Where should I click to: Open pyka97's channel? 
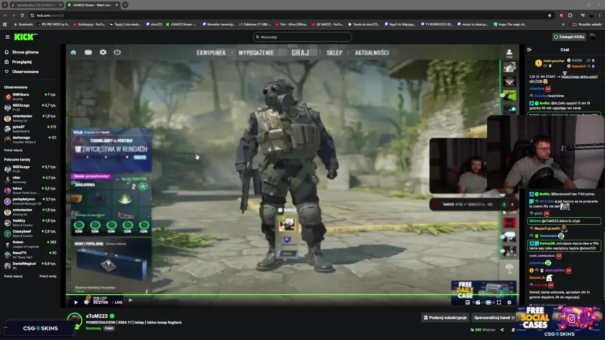(30, 128)
